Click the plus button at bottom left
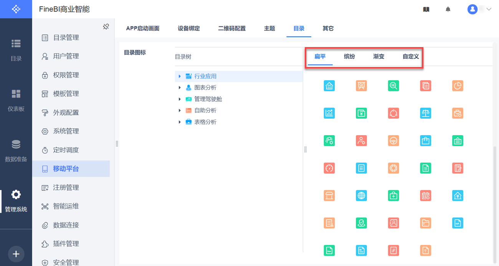This screenshot has height=266, width=499. tap(16, 254)
